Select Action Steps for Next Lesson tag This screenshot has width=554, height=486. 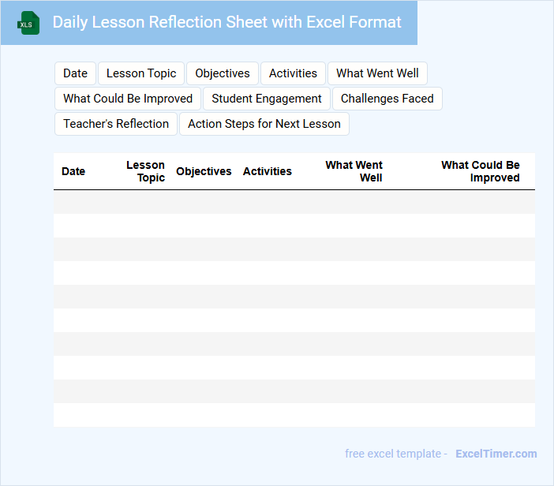click(x=264, y=124)
